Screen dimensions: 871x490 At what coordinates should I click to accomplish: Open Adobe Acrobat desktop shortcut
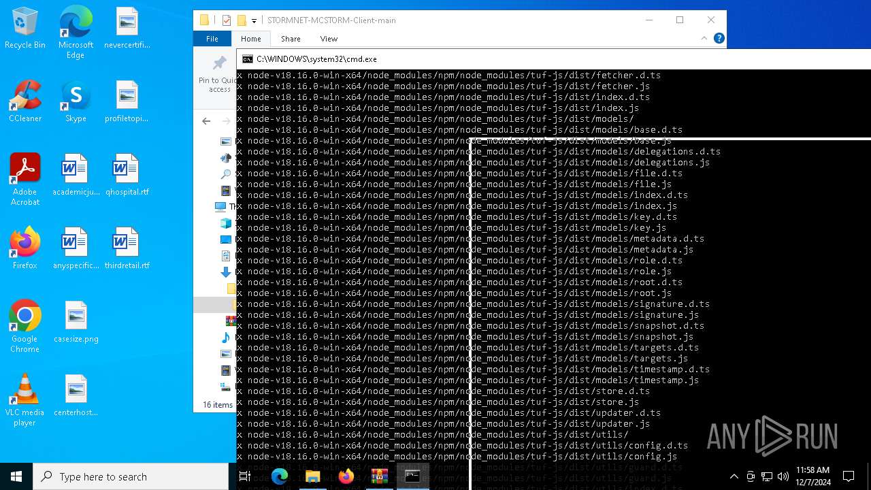(25, 180)
